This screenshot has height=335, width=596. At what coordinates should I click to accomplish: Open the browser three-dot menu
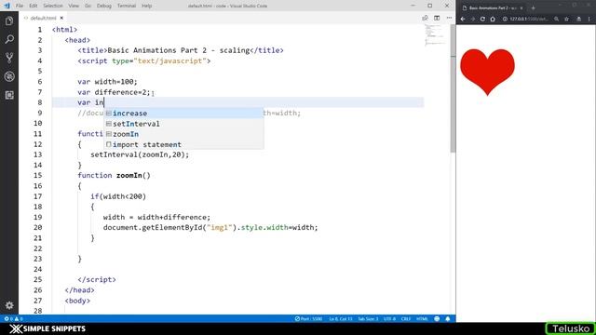[589, 19]
